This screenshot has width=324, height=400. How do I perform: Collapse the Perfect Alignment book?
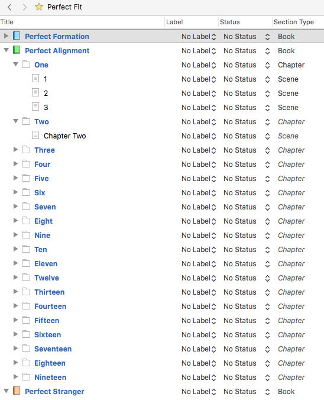click(x=6, y=50)
